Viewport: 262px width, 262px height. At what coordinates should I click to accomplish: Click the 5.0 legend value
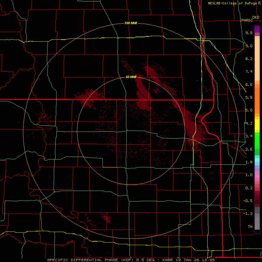coord(249,110)
